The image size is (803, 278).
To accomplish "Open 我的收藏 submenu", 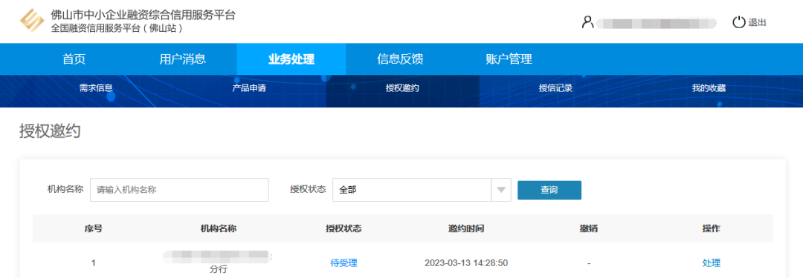I will pos(709,88).
